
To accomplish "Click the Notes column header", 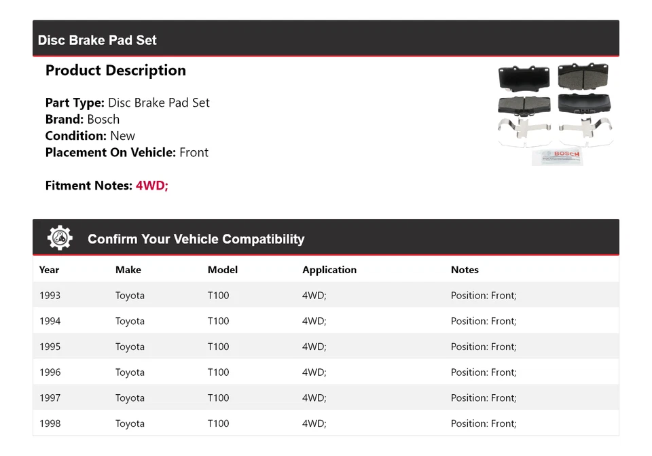I will tap(465, 270).
